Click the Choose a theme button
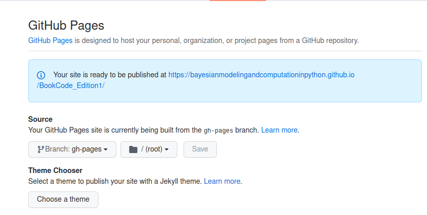Image resolution: width=427 pixels, height=215 pixels. click(63, 200)
